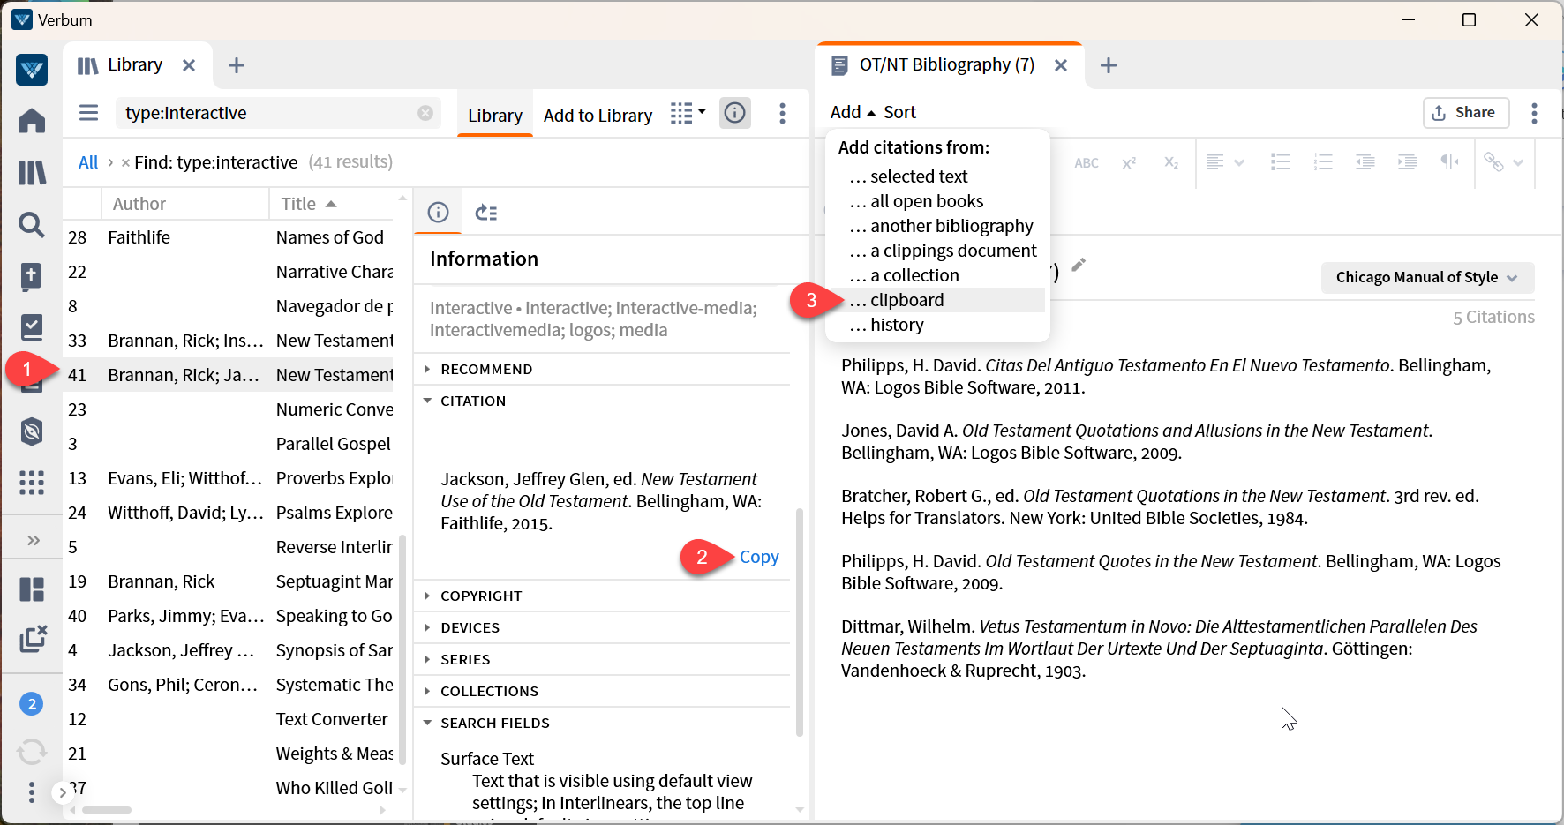Click the bulleted list icon
The height and width of the screenshot is (825, 1564).
coord(1280,162)
